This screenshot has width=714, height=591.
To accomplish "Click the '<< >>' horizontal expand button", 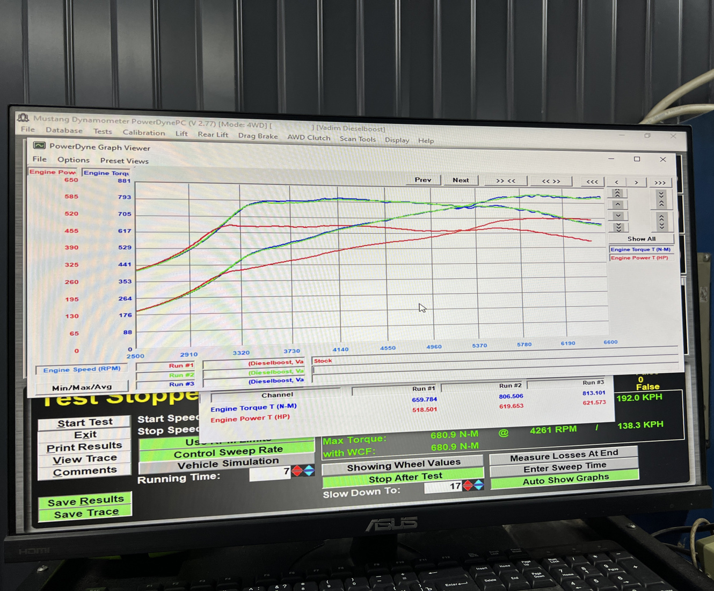I will 551,182.
